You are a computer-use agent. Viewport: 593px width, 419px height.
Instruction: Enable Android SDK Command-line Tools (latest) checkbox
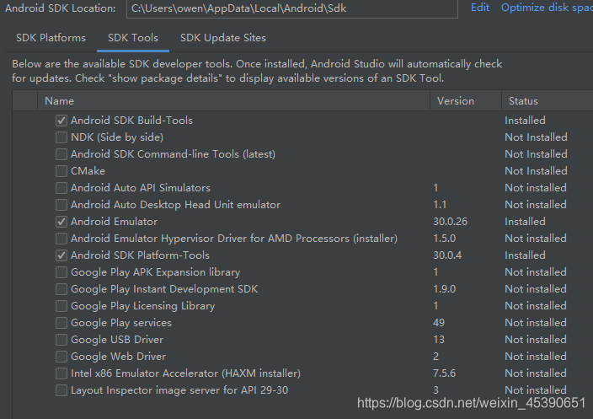(61, 154)
